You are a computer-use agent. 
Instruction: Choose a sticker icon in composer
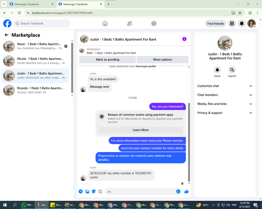[x=94, y=192]
